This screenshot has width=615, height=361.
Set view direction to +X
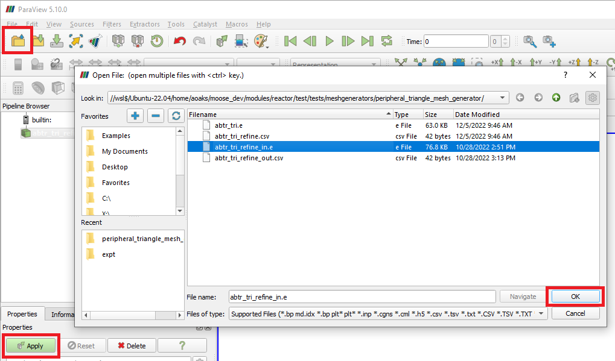497,62
